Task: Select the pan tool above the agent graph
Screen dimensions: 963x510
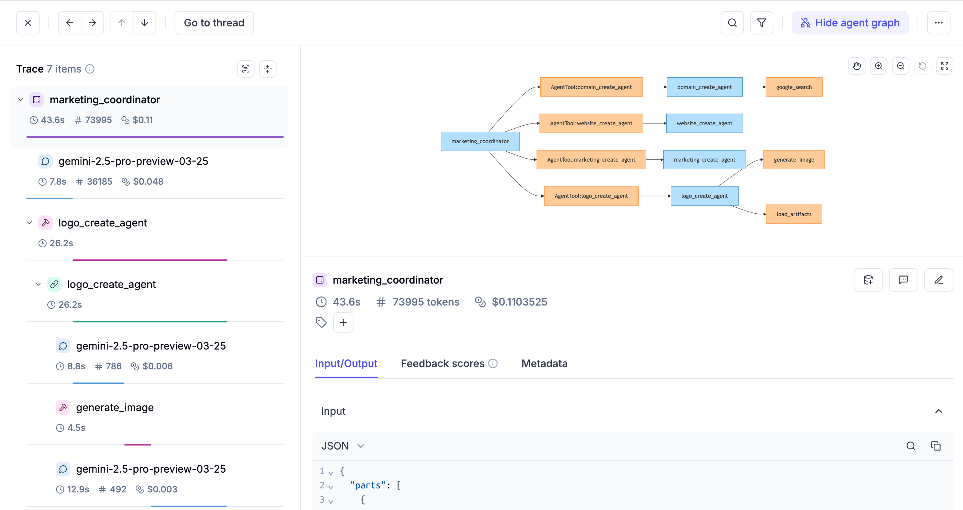Action: point(856,66)
